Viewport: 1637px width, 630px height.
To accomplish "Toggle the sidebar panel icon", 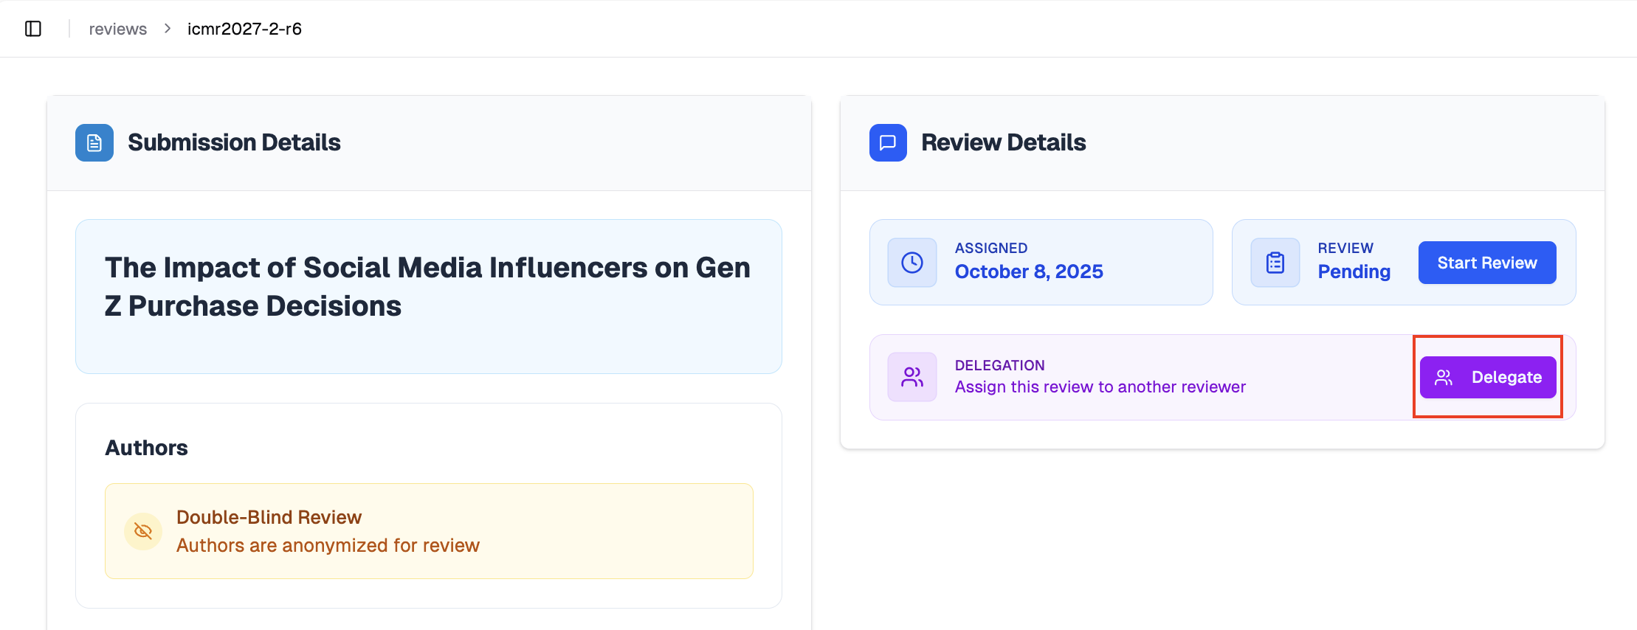I will point(33,29).
